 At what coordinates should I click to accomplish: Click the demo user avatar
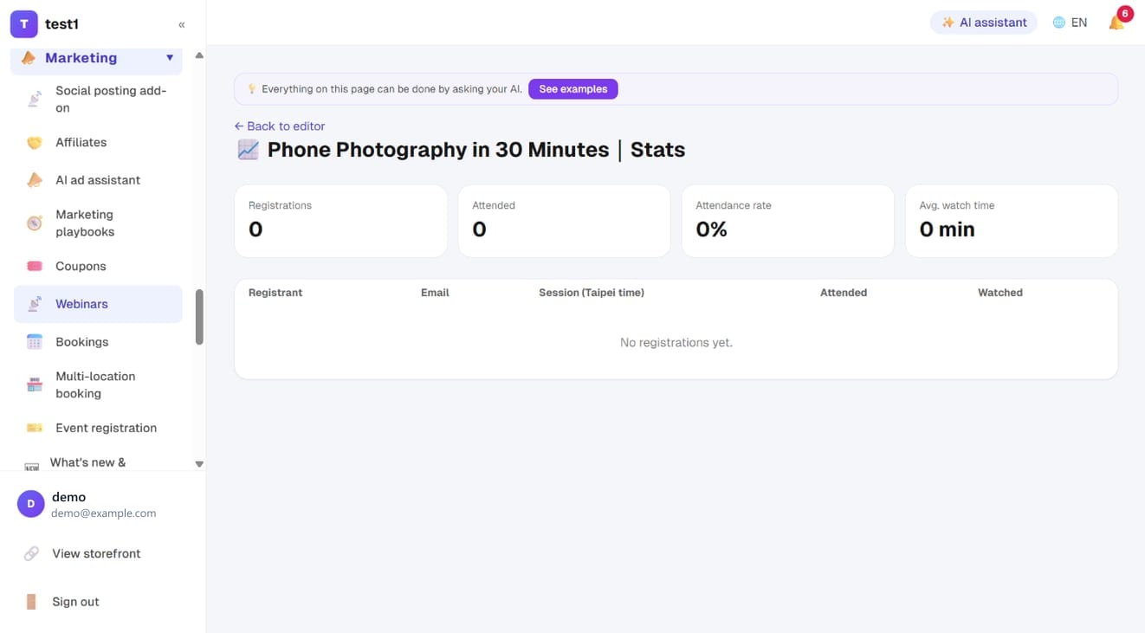(30, 504)
